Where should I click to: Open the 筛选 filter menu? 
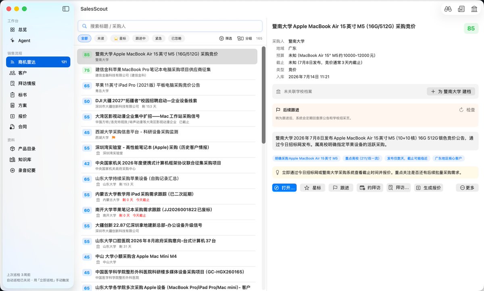(x=225, y=38)
